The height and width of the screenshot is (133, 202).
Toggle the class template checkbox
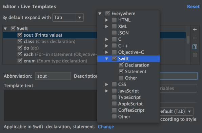coord(20,41)
